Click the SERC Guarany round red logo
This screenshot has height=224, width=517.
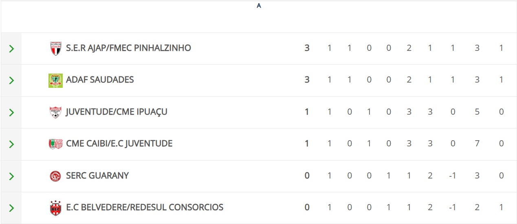pos(55,176)
